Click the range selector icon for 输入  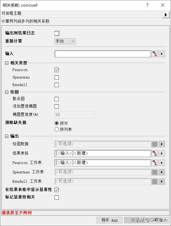click(155, 54)
